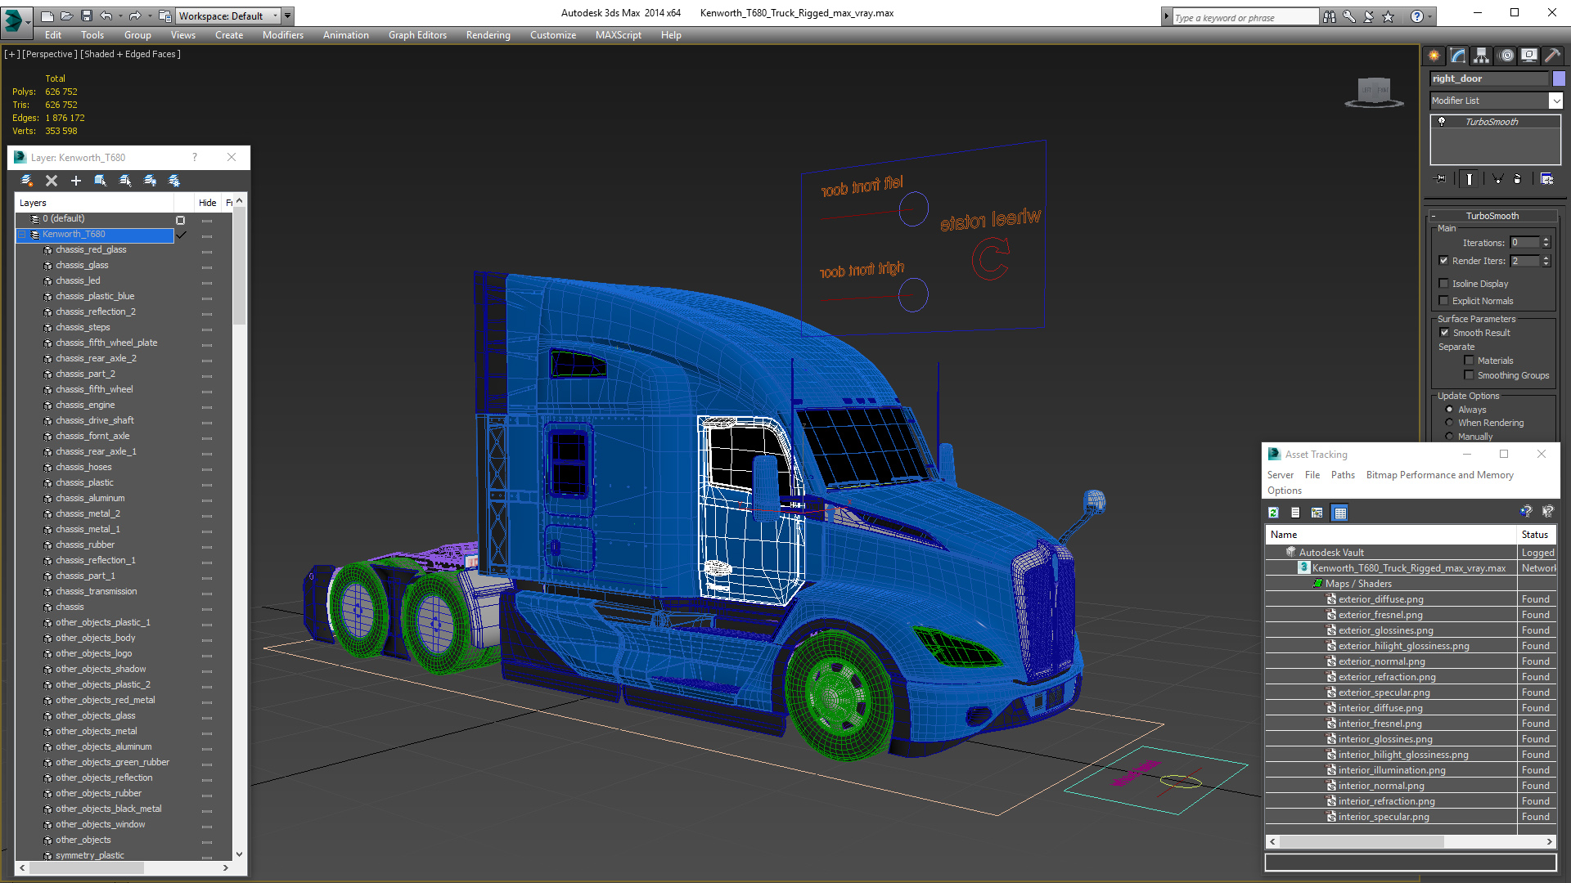
Task: Click the Project Folder icon in quick access
Action: point(165,16)
